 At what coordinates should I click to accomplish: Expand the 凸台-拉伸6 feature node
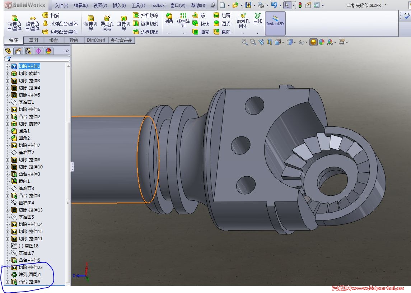[x=7, y=282]
